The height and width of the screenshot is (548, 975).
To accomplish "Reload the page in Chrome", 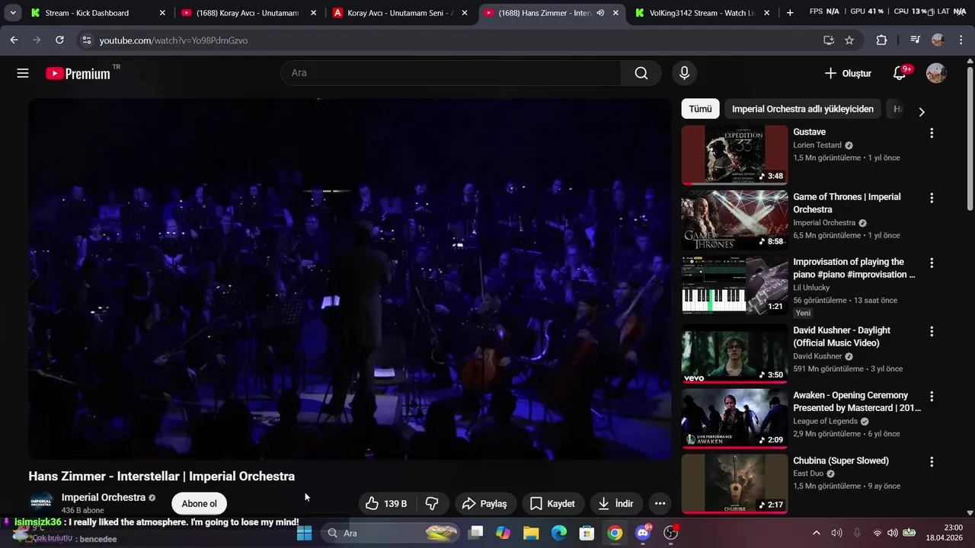I will click(59, 40).
